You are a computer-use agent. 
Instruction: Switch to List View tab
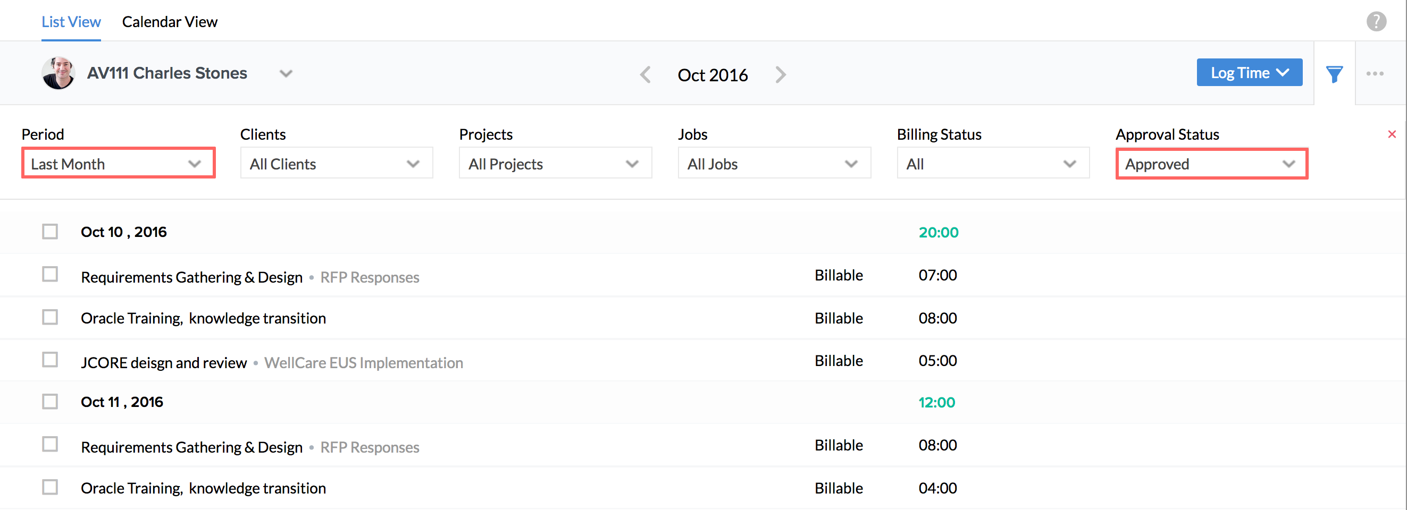coord(71,22)
